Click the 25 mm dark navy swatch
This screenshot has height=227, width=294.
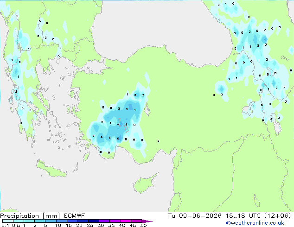[93, 221]
